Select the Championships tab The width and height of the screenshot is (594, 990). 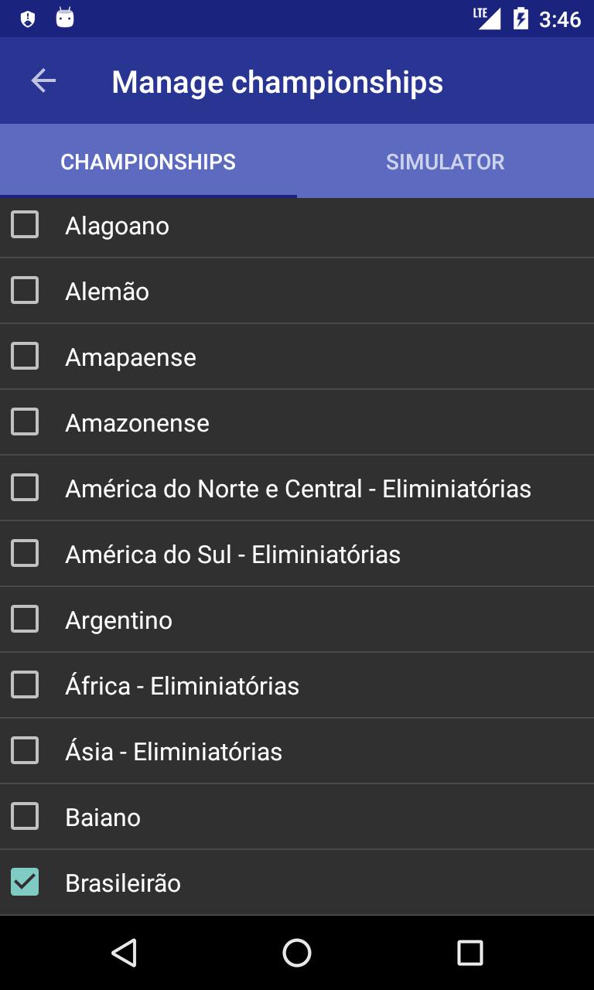coord(148,162)
